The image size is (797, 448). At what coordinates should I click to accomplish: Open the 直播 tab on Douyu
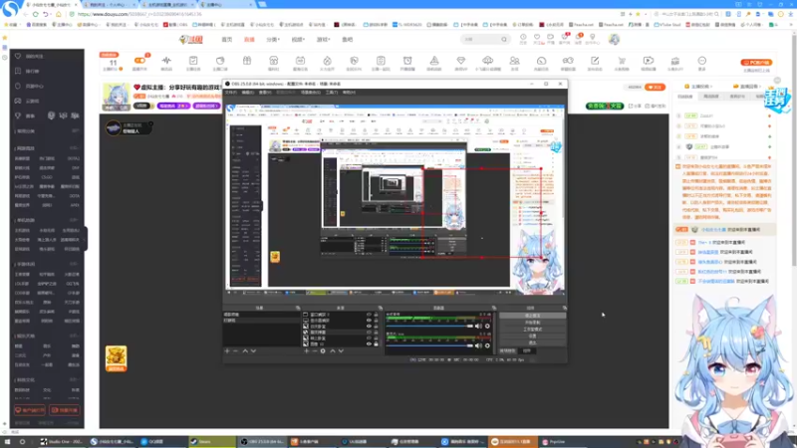point(249,39)
